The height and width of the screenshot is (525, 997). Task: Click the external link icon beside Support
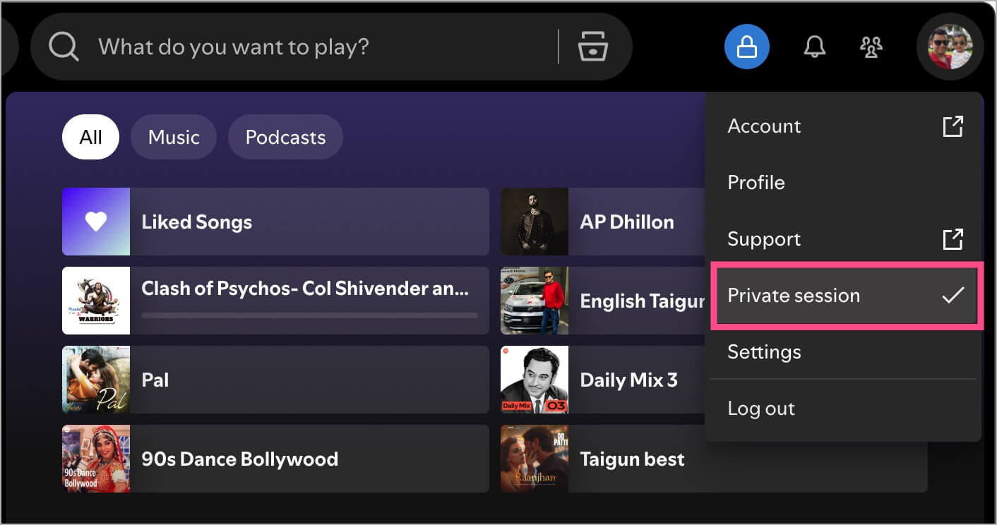click(x=953, y=239)
